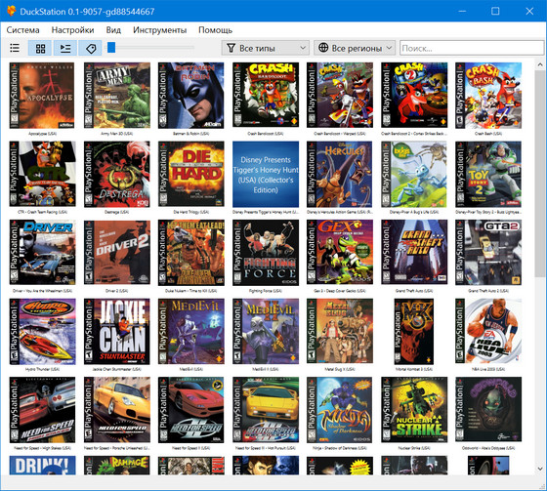Toggle show cover titles tag icon
The image size is (547, 491).
(x=91, y=48)
